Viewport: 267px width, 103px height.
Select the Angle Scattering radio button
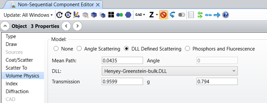tap(79, 49)
